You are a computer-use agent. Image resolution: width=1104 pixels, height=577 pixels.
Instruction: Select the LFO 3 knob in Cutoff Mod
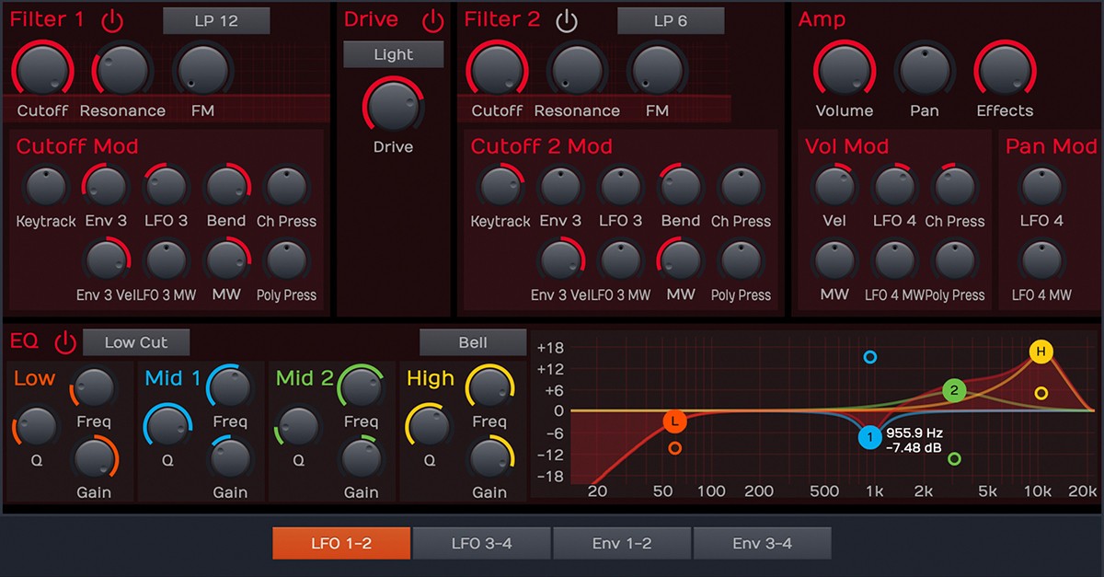point(166,188)
